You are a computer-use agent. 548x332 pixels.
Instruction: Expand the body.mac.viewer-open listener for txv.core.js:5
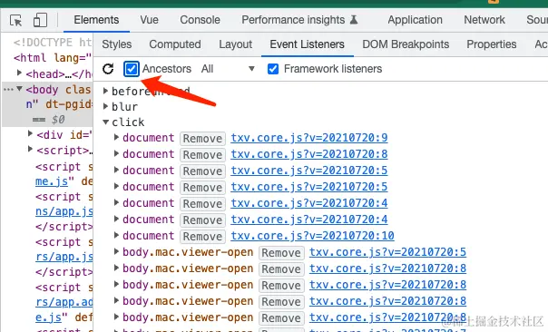click(x=116, y=251)
